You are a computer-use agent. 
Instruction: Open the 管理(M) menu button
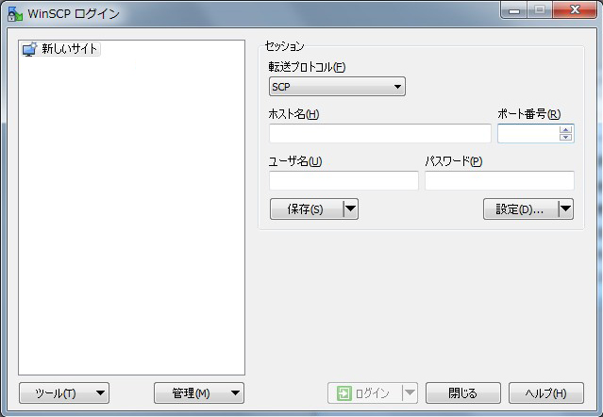pyautogui.click(x=199, y=393)
